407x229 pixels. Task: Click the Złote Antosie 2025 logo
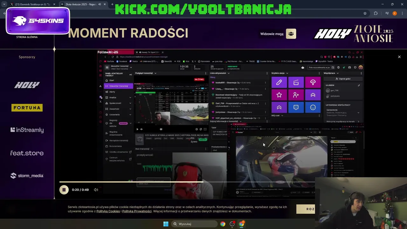[x=374, y=34]
